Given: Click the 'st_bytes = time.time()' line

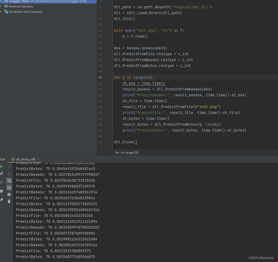Looking at the screenshot, I should [146, 118].
